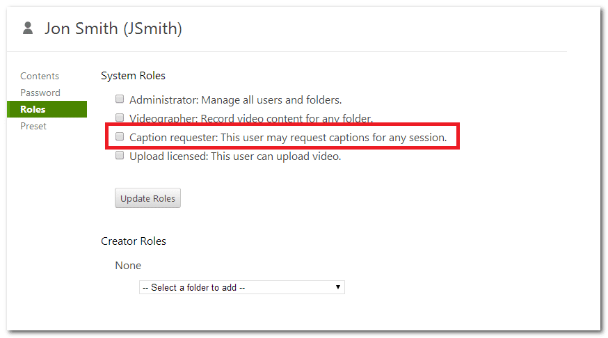Select the highlighted Roles tab

click(x=47, y=109)
